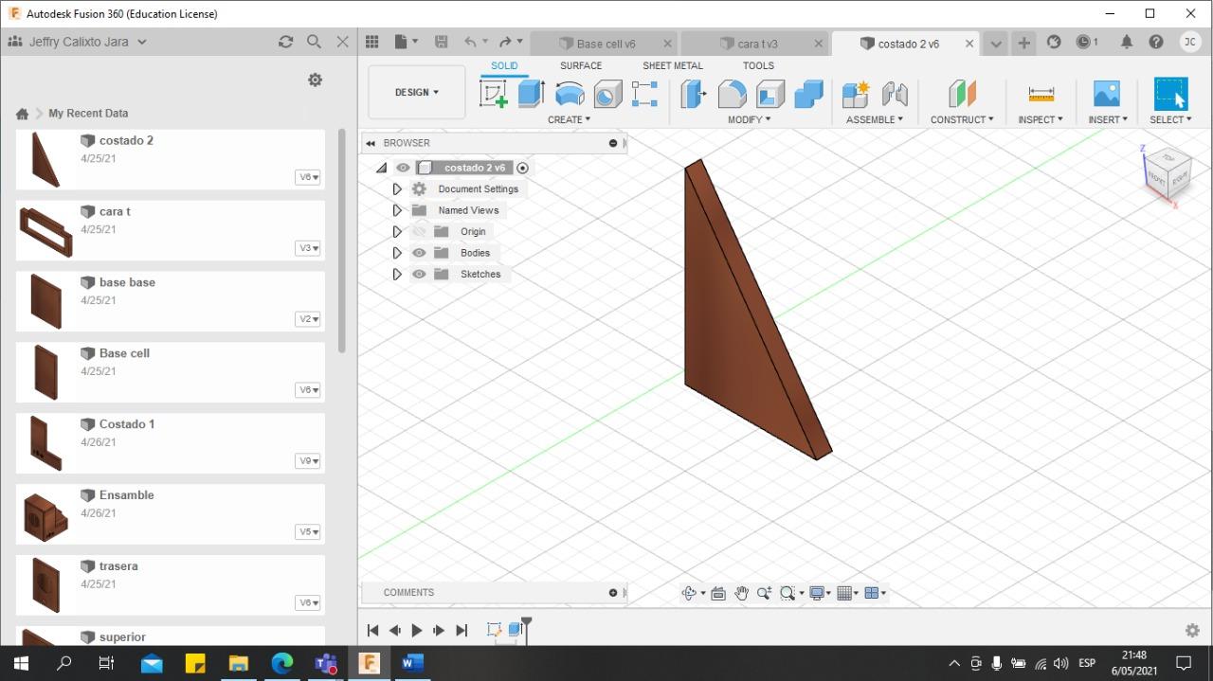Toggle visibility of costado 2 v6 component
The image size is (1213, 681).
point(403,168)
